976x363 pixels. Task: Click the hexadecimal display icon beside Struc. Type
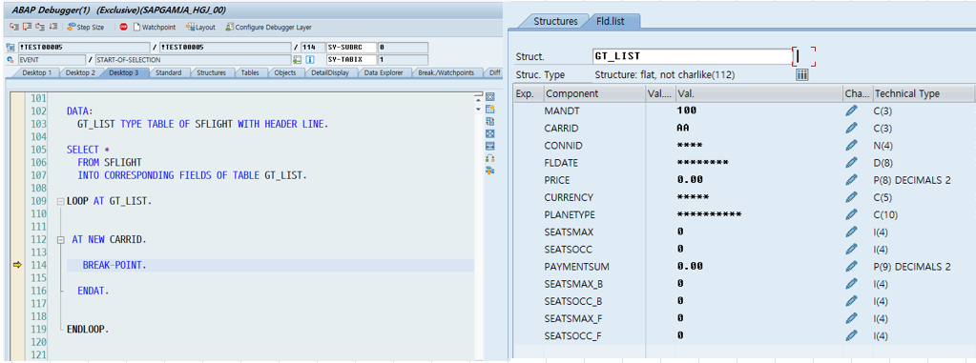pyautogui.click(x=801, y=74)
